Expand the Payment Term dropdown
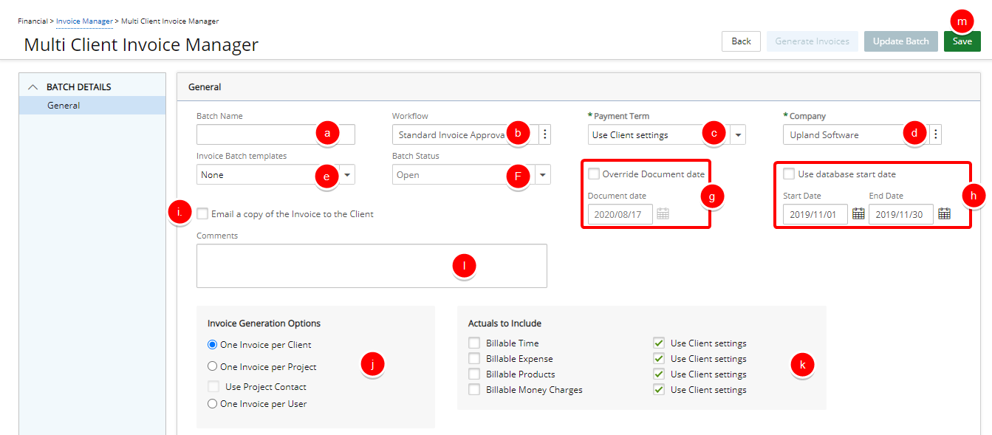 tap(737, 135)
